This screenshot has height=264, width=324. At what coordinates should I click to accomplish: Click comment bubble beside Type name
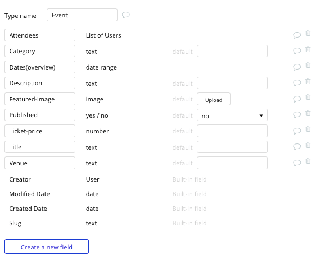point(125,15)
